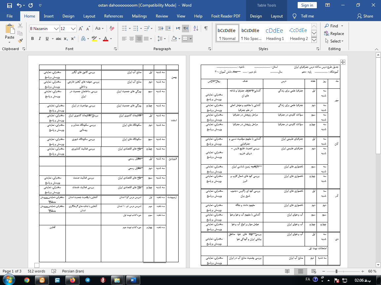The image size is (381, 285).
Task: Open the Mailings ribbon tab
Action: click(139, 16)
